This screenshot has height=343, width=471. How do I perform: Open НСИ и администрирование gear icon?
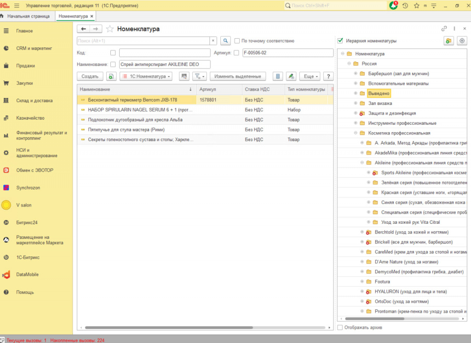click(6, 153)
